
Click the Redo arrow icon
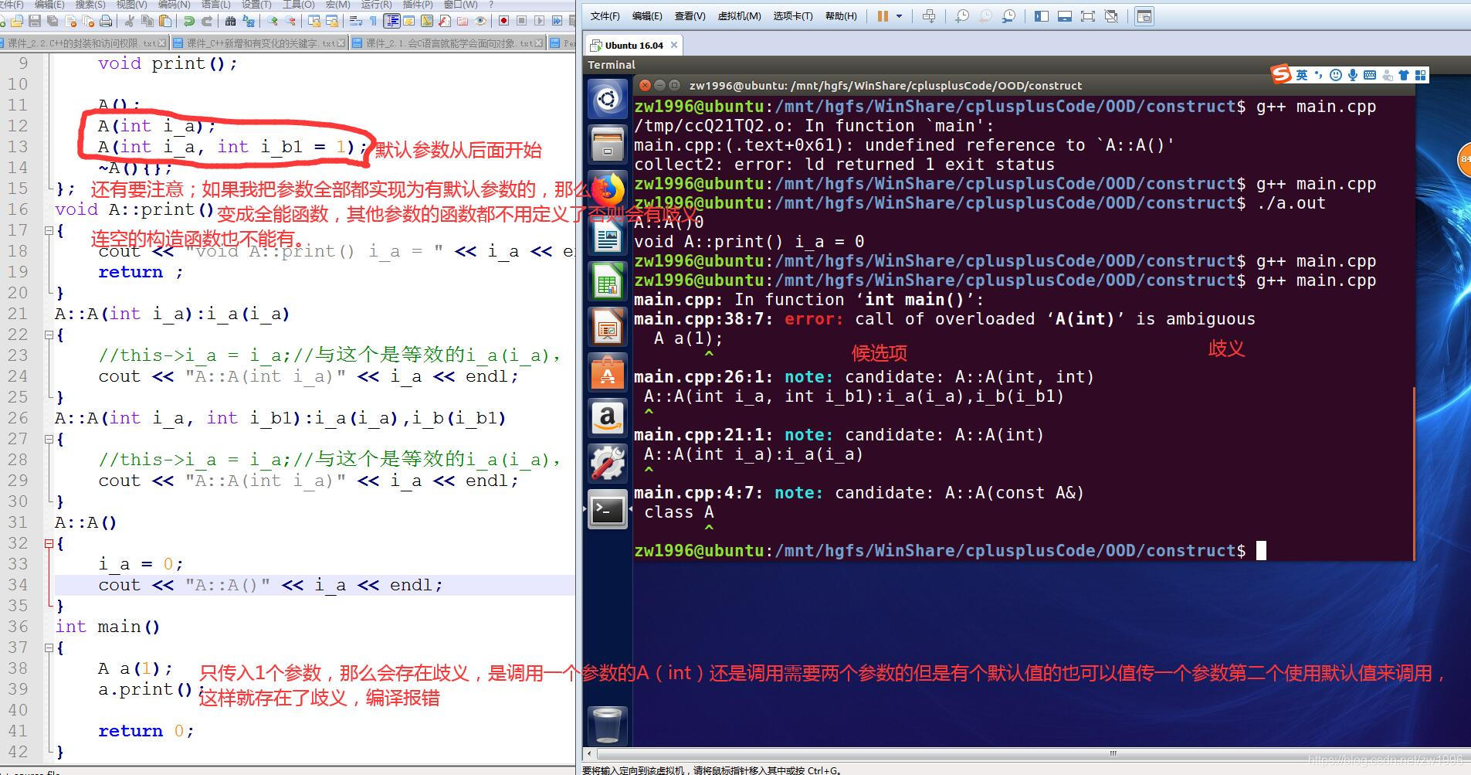click(x=207, y=21)
